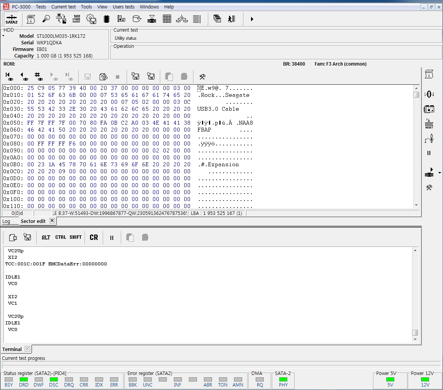The height and width of the screenshot is (390, 443).
Task: Click the SATA2 port selection icon
Action: (12, 19)
